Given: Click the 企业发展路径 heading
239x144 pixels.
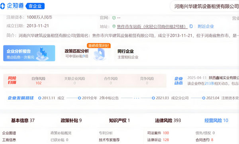Looking at the screenshot, I should click(x=21, y=98).
